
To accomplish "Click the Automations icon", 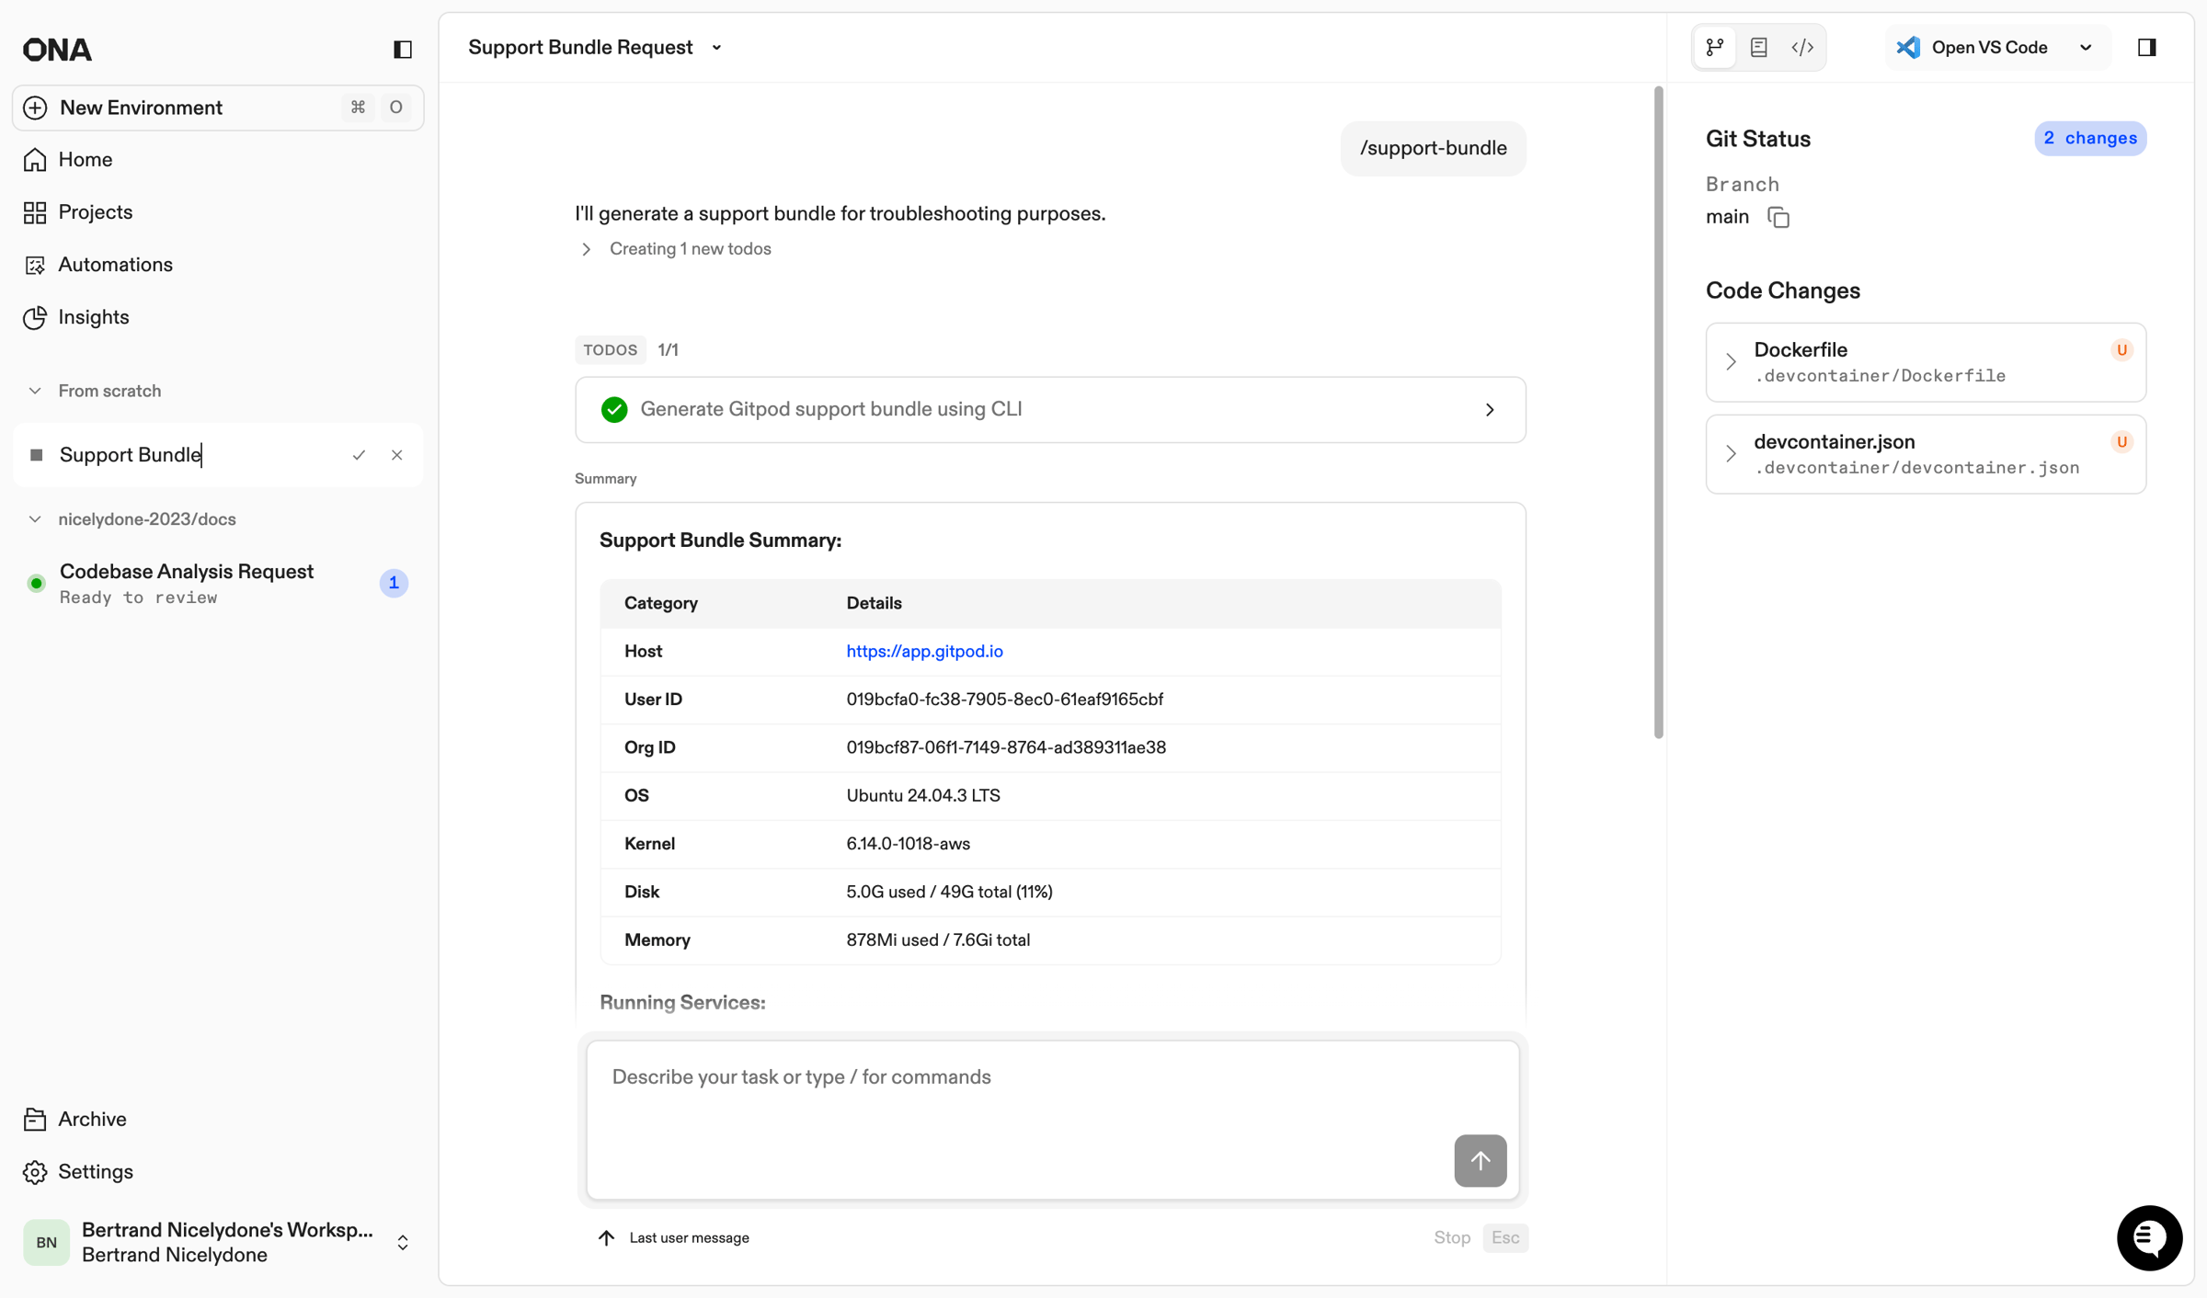I will pos(35,265).
